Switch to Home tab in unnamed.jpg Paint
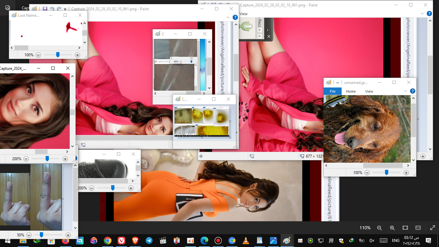 coord(351,91)
